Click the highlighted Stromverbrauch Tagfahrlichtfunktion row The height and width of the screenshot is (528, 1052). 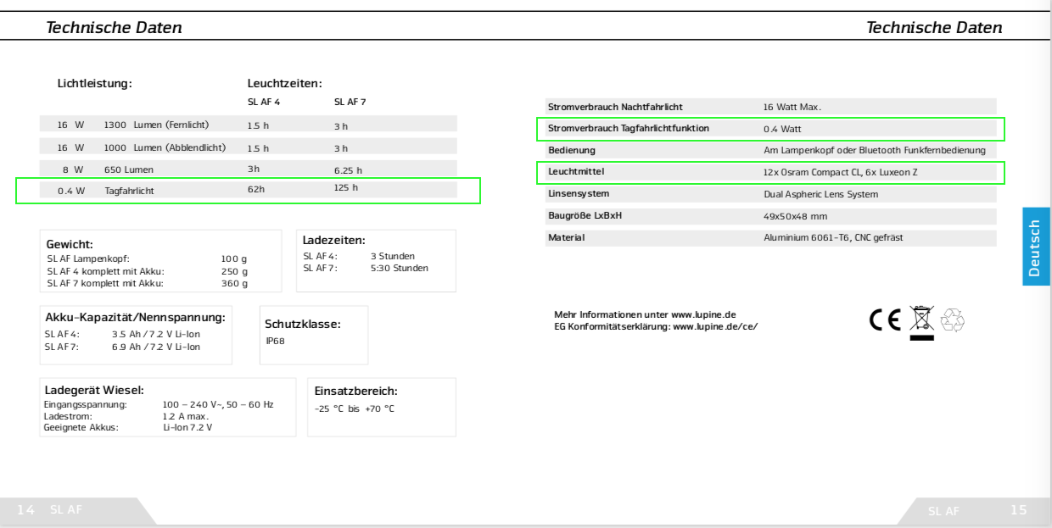point(770,129)
